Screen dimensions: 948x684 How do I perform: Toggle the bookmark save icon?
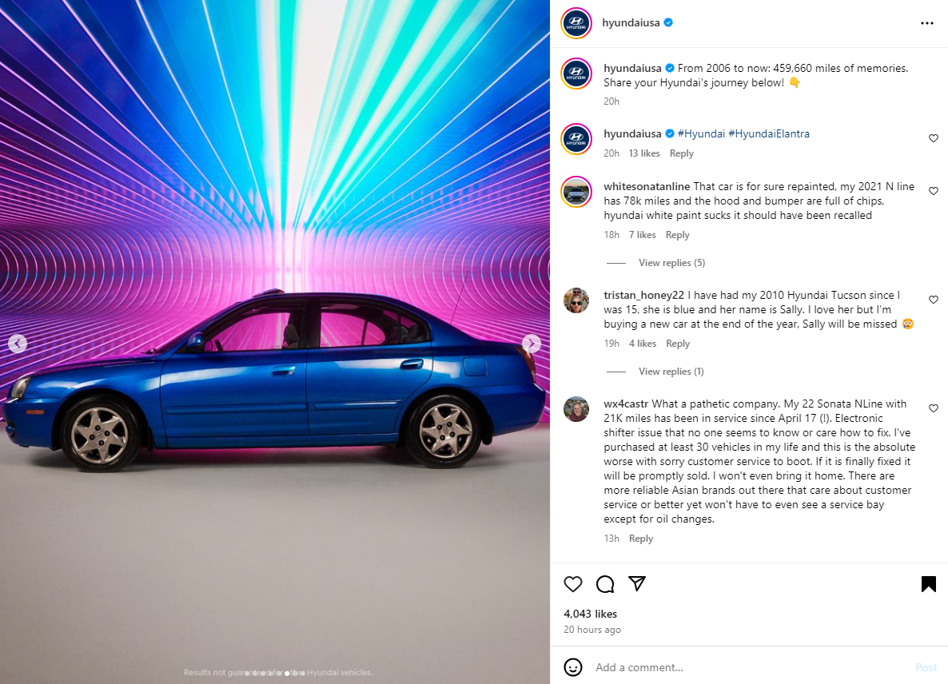click(928, 583)
